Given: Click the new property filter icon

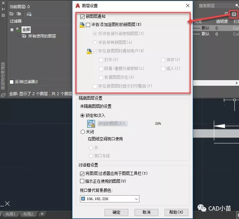Looking at the screenshot, I should (11, 14).
